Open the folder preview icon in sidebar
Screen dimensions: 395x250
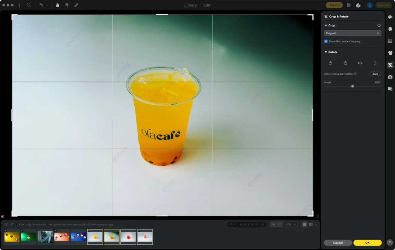click(390, 89)
